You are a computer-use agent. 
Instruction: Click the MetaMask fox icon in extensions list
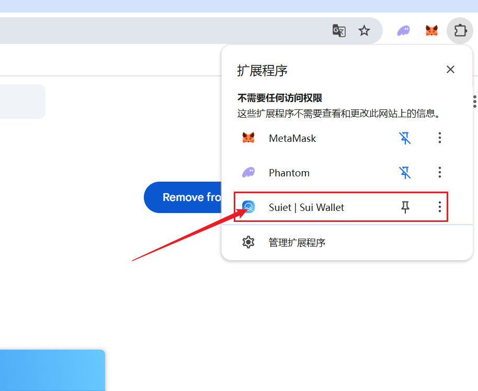(248, 138)
